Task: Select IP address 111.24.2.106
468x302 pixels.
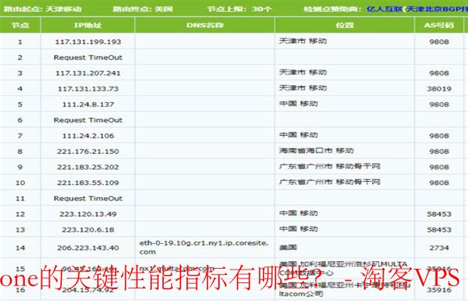Action: [88, 136]
